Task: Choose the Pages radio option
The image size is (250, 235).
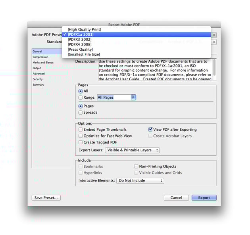Action: pos(81,106)
